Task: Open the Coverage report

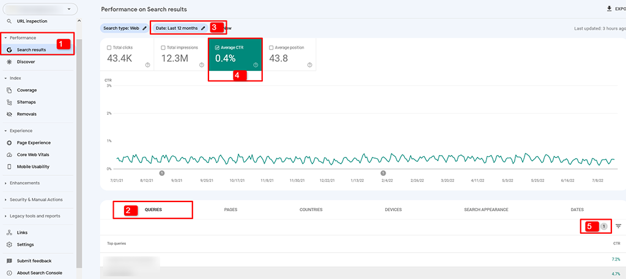Action: pos(26,90)
